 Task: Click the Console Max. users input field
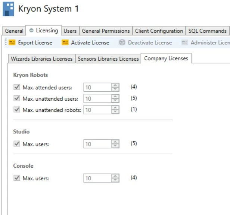point(97,178)
